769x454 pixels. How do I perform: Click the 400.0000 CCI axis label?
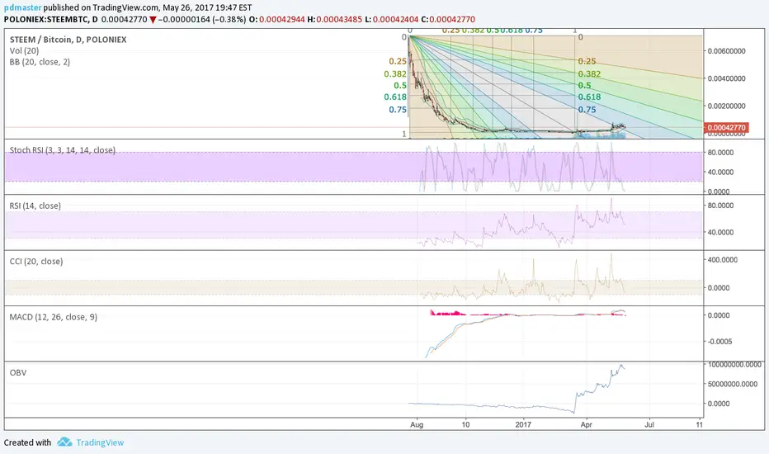click(723, 260)
